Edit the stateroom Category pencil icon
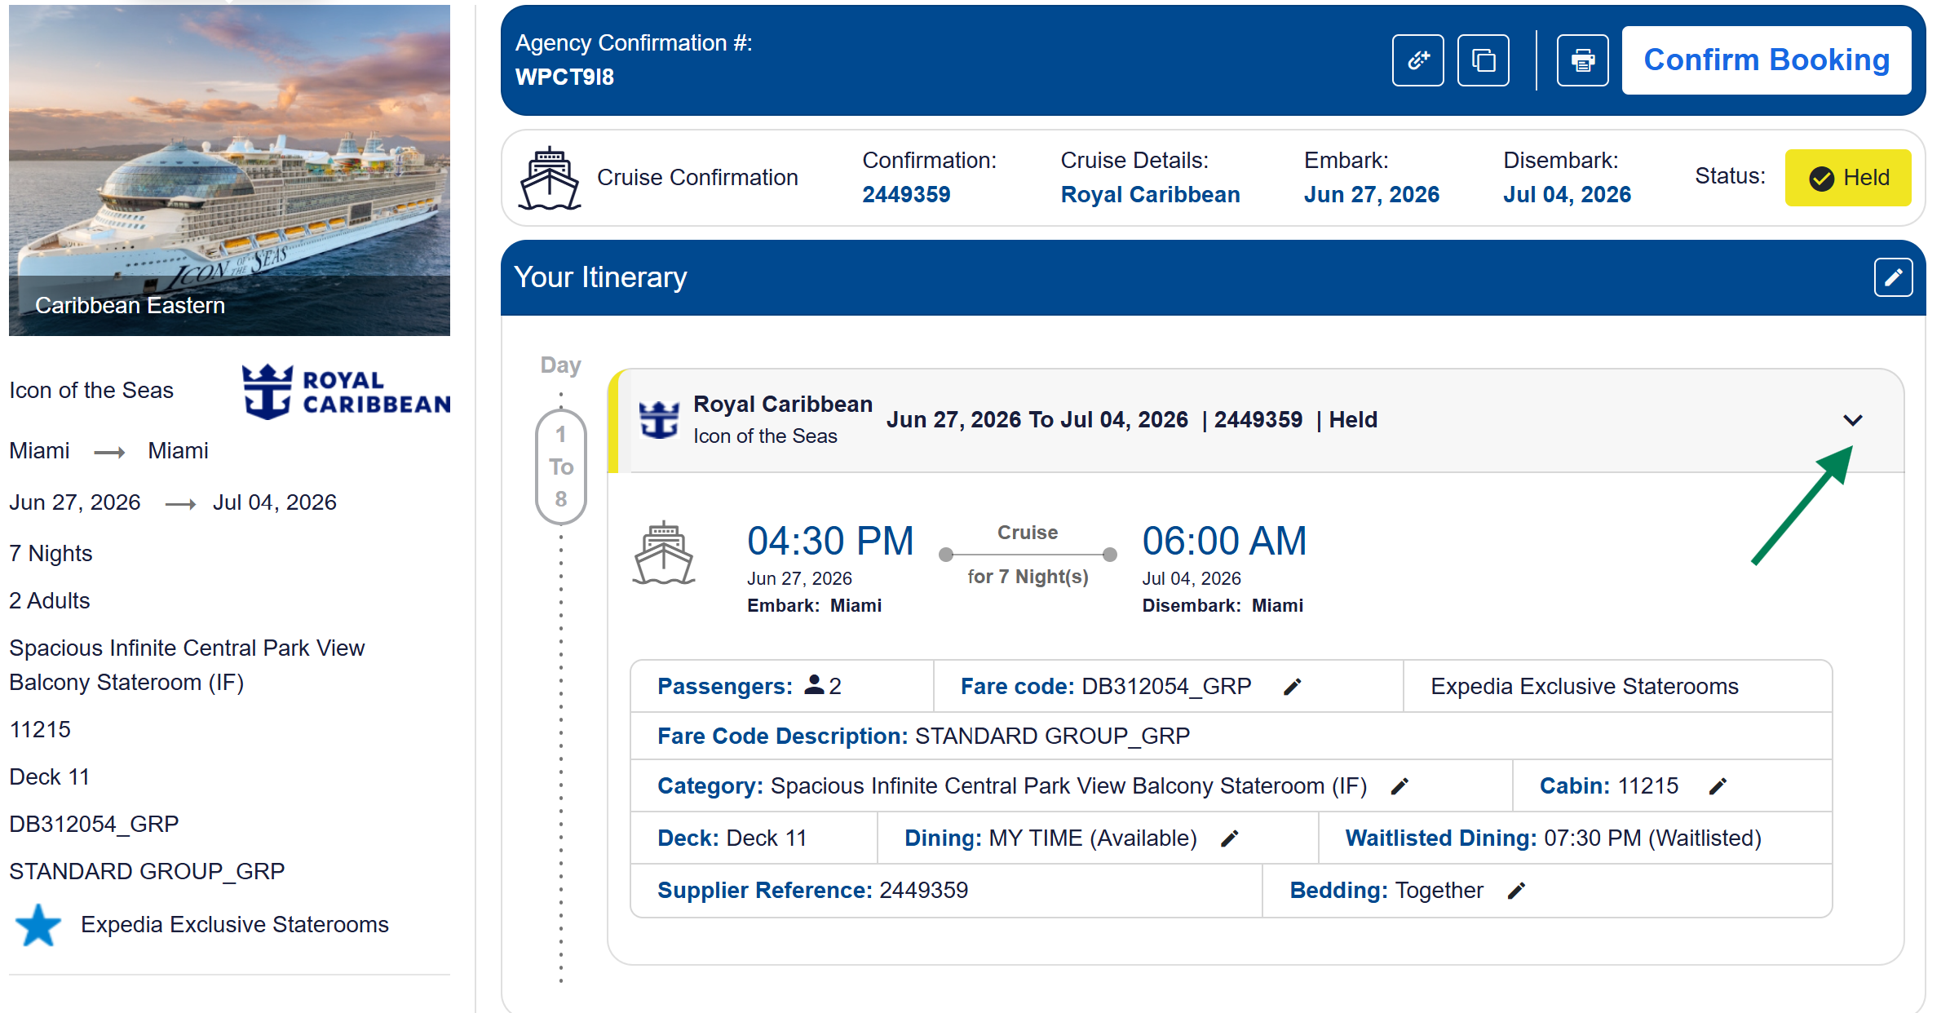The height and width of the screenshot is (1013, 1950). (1399, 786)
